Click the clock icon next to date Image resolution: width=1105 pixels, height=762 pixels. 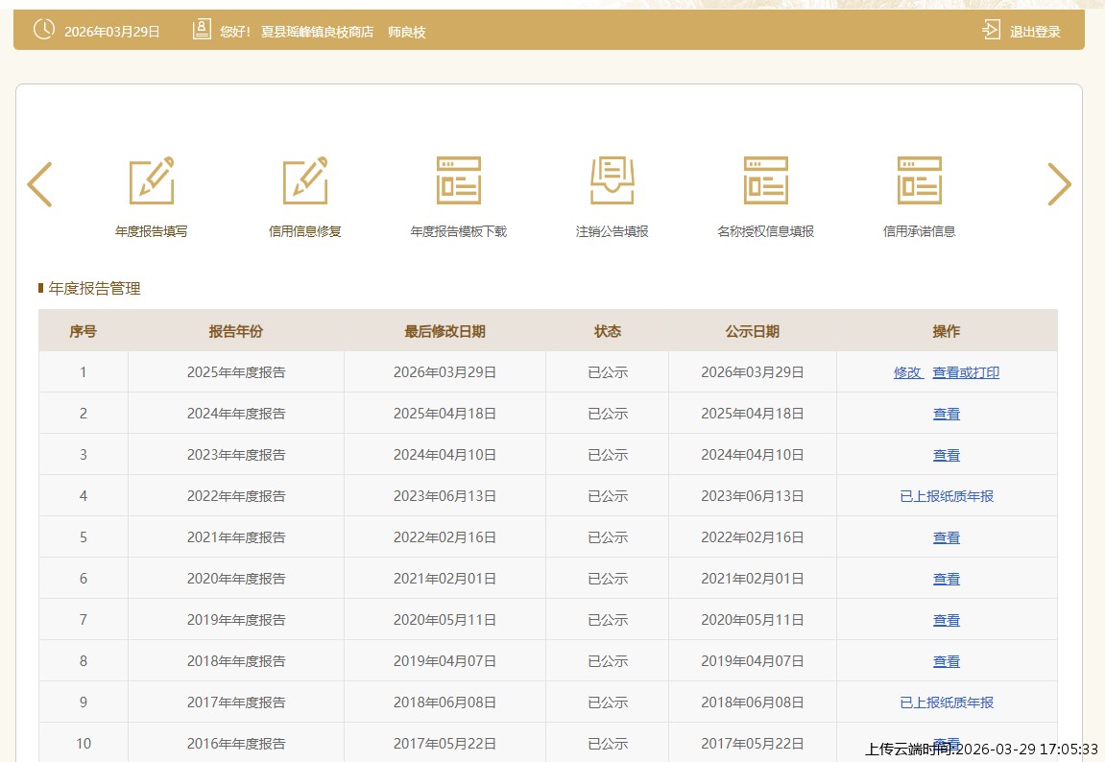[x=44, y=30]
